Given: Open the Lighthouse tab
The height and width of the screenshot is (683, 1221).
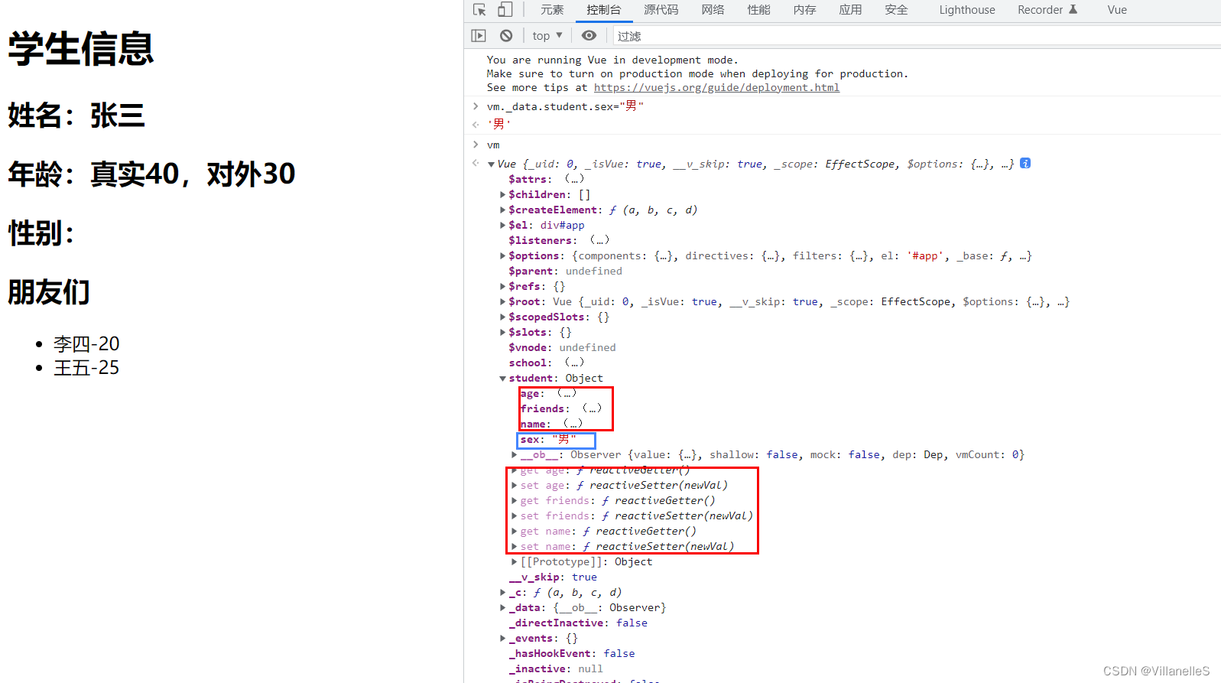Looking at the screenshot, I should (x=967, y=10).
